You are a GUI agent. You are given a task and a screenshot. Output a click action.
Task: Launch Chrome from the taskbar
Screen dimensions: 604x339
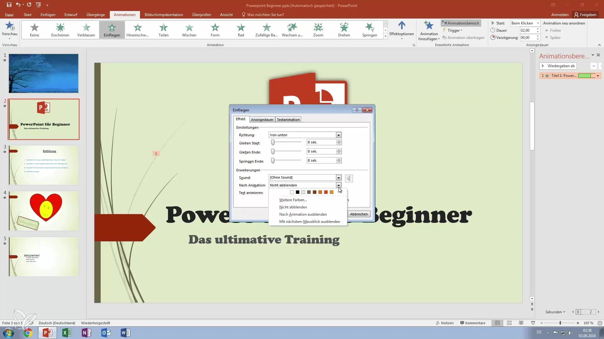click(x=28, y=333)
